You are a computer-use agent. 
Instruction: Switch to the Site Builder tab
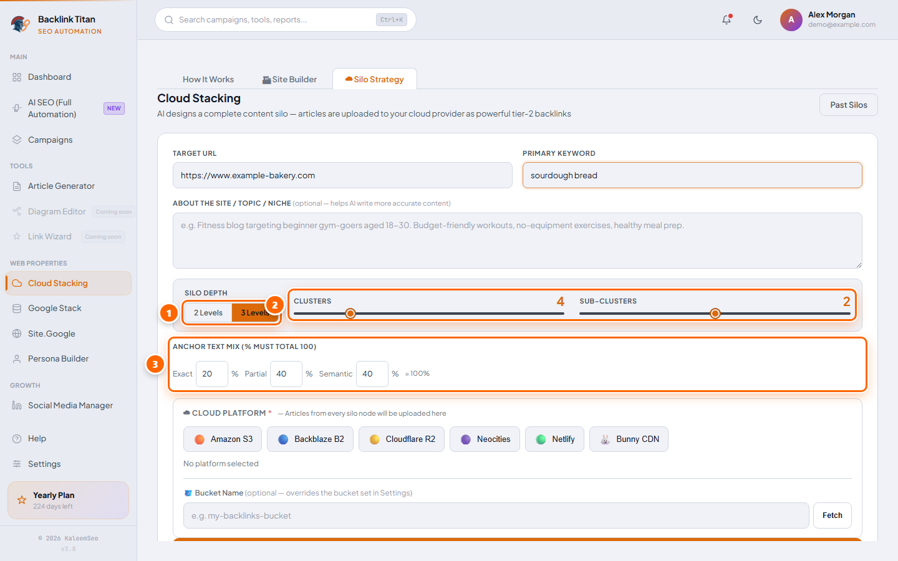point(289,79)
